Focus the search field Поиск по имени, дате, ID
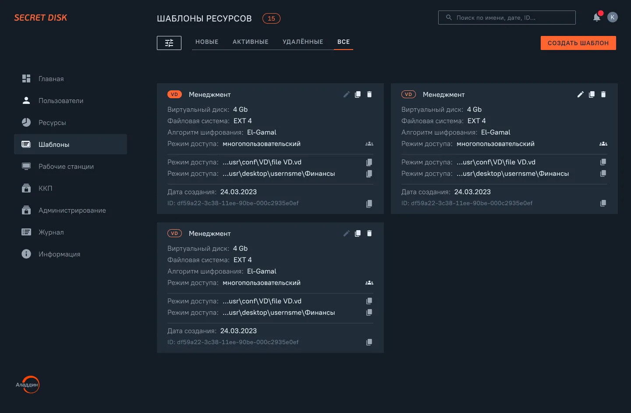This screenshot has height=413, width=631. pos(507,18)
